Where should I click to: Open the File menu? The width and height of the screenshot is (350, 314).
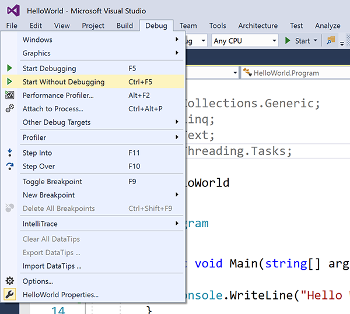tap(12, 26)
